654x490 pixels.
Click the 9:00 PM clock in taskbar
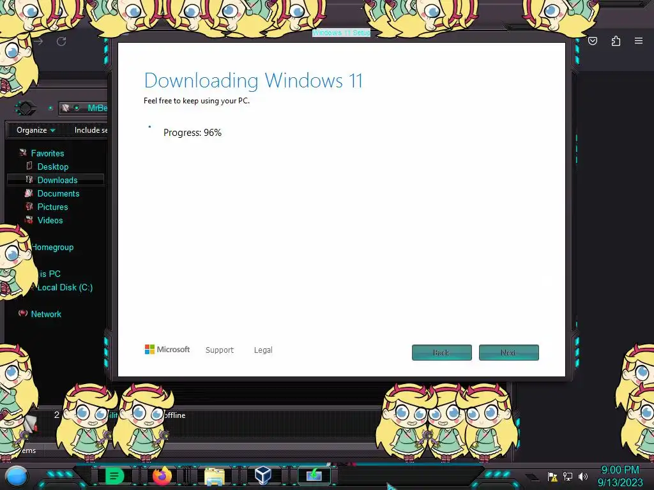(620, 470)
